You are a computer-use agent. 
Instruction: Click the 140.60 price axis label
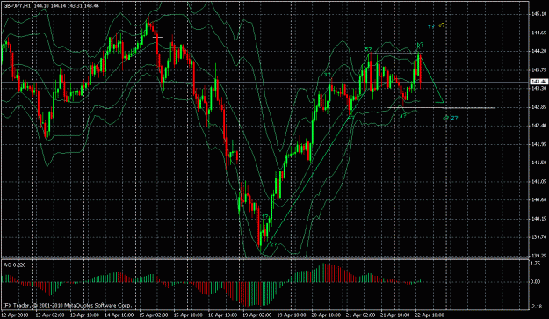click(x=538, y=200)
